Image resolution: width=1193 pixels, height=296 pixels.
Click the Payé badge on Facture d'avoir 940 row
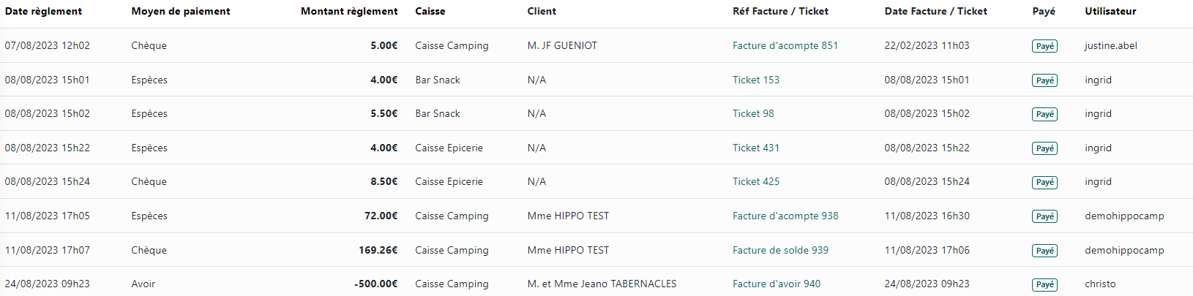coord(1044,284)
